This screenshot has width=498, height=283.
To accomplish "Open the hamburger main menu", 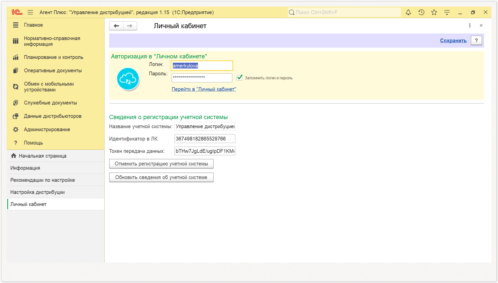I will (30, 12).
